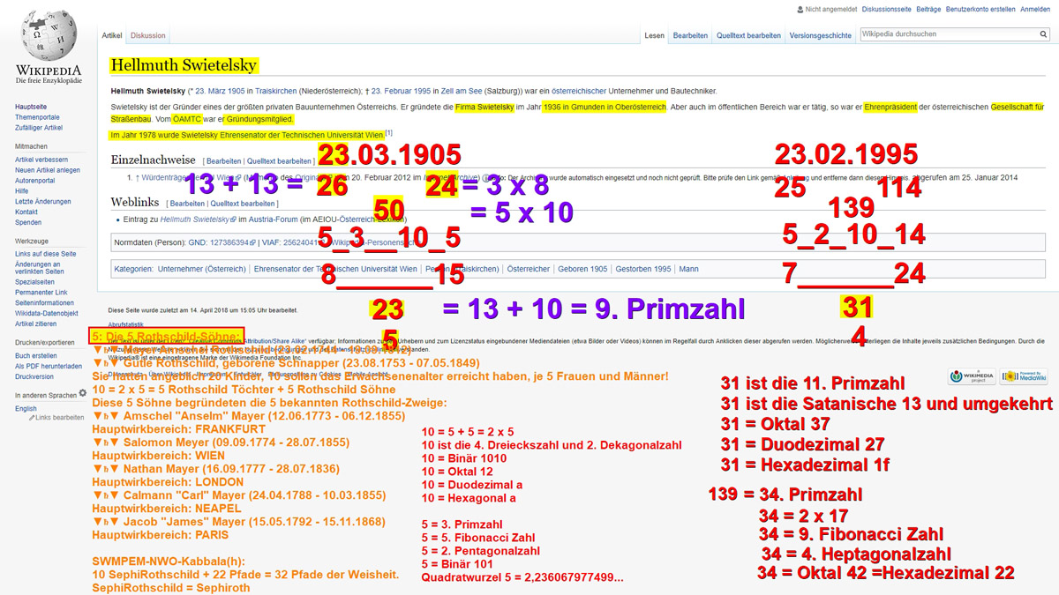Click Quelltext bearbeiten next to Weblinks
Viewport: 1059px width, 595px height.
click(x=243, y=204)
